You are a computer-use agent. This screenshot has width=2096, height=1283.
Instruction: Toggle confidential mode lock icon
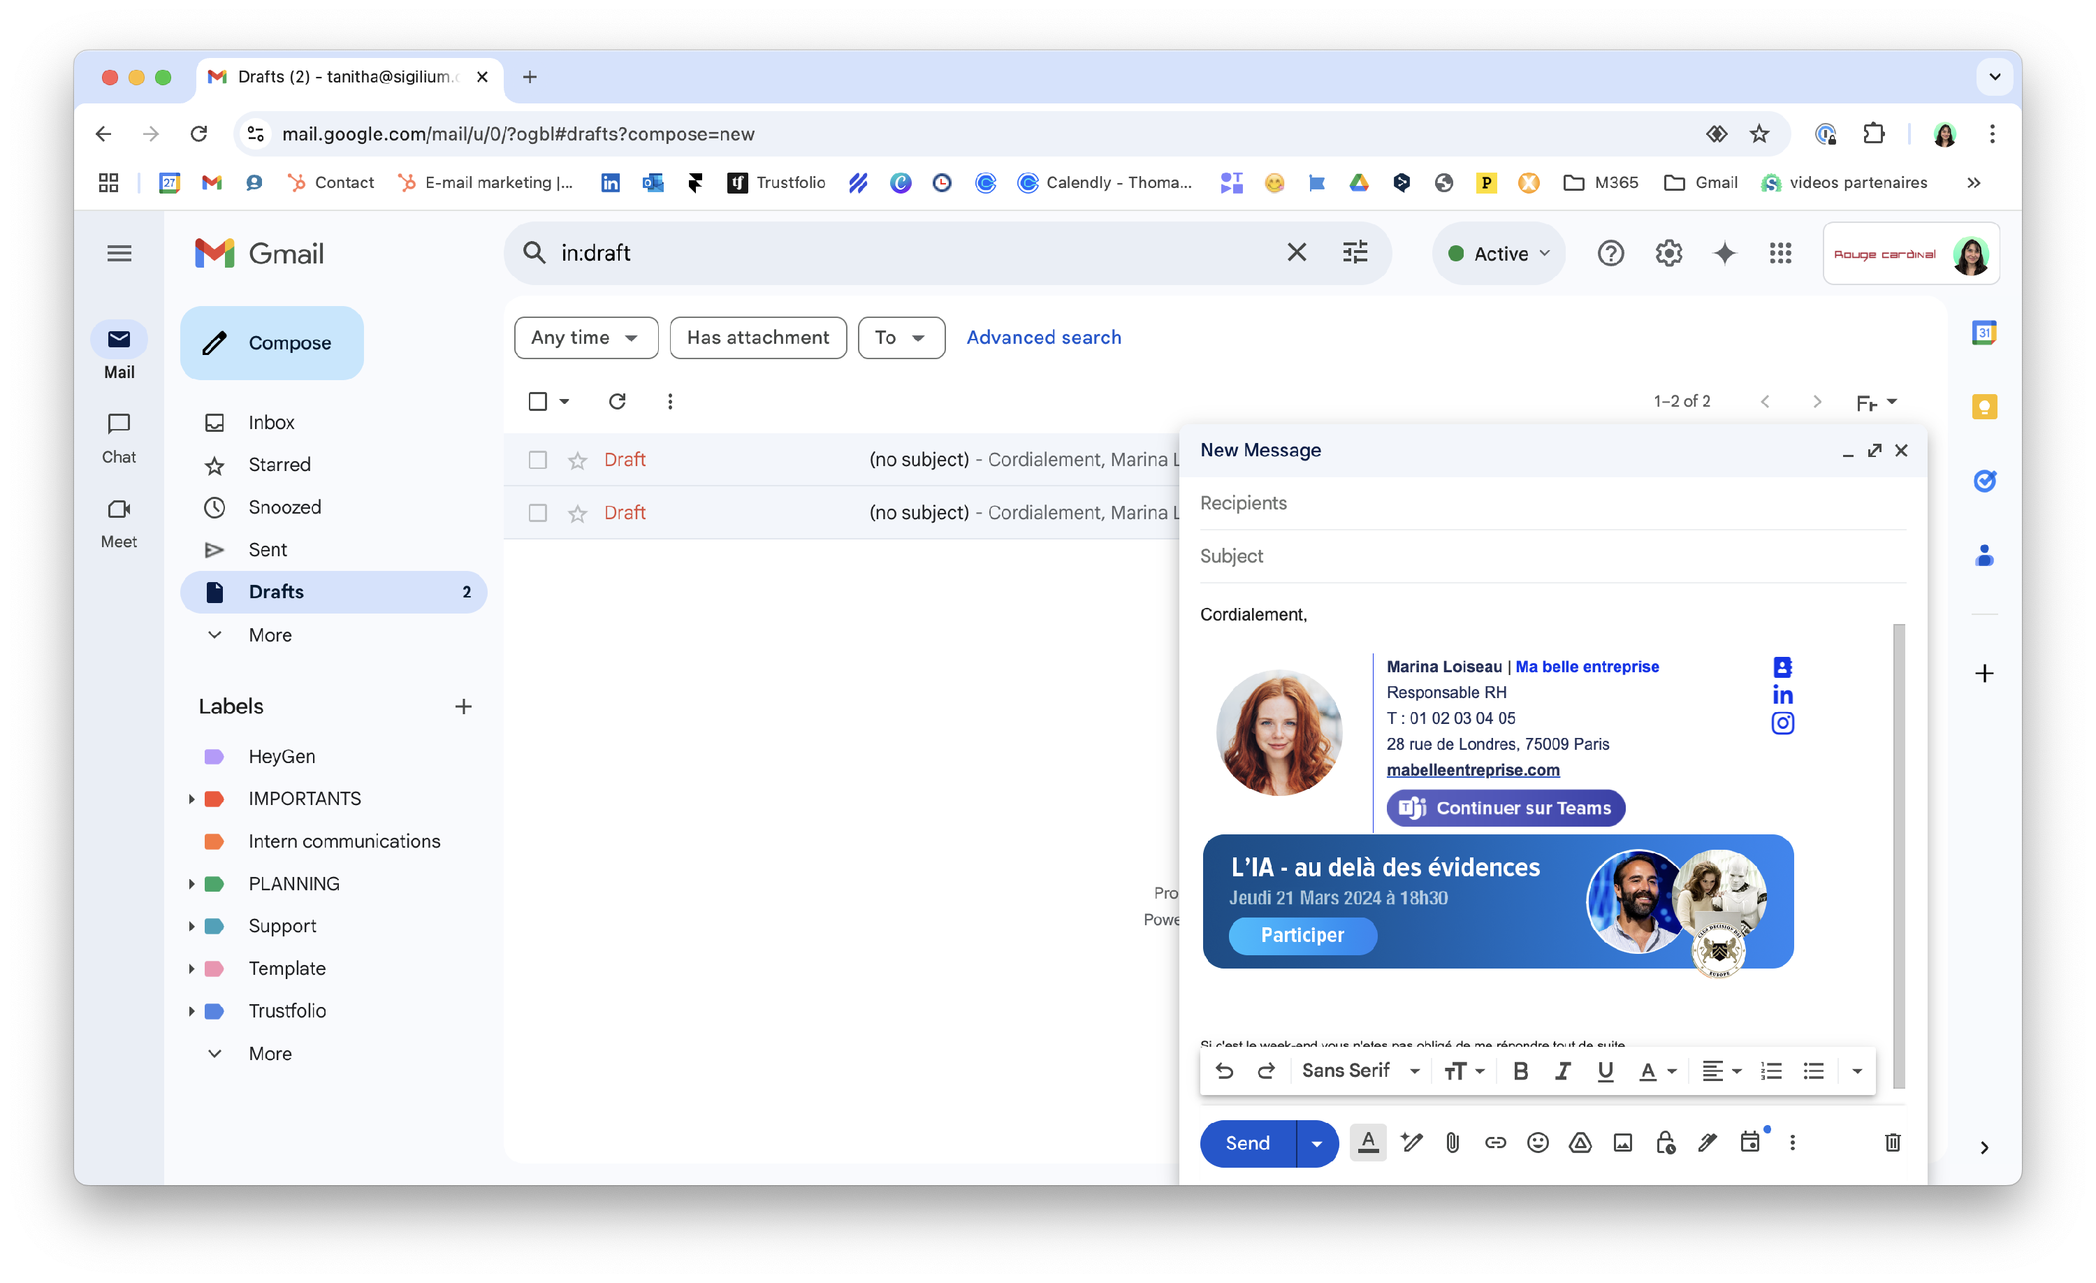1665,1143
